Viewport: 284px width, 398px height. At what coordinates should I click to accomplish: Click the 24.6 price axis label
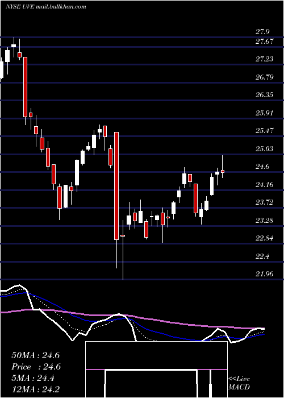point(262,167)
